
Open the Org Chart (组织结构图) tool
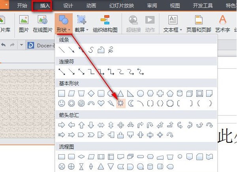(x=105, y=24)
